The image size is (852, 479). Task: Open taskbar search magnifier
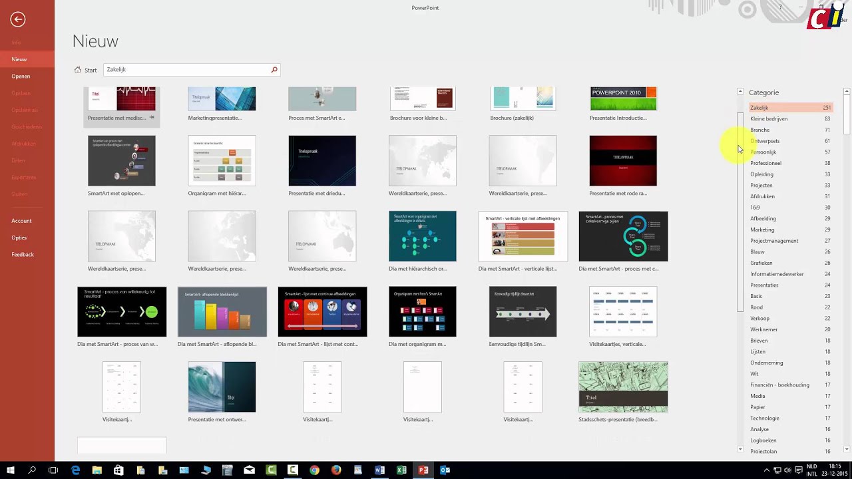tap(32, 470)
